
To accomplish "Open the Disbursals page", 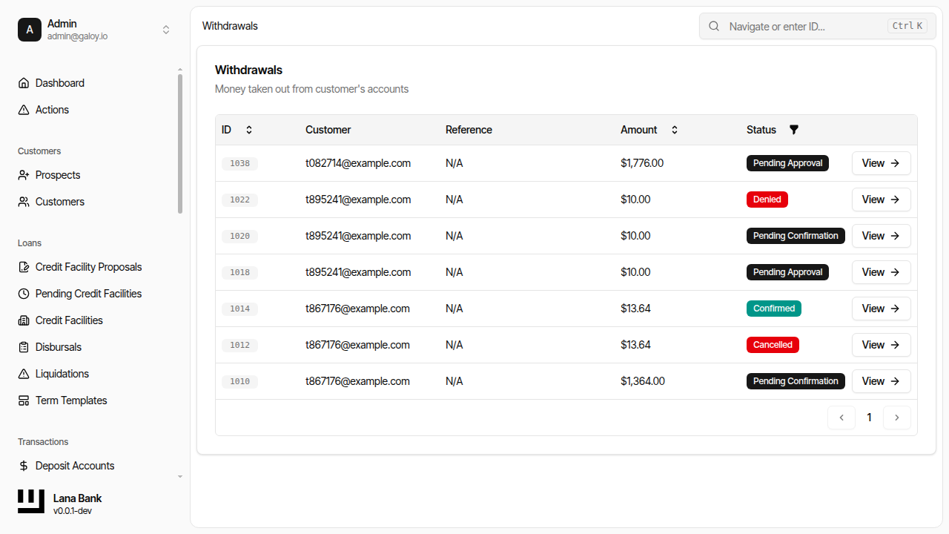I will (x=59, y=347).
